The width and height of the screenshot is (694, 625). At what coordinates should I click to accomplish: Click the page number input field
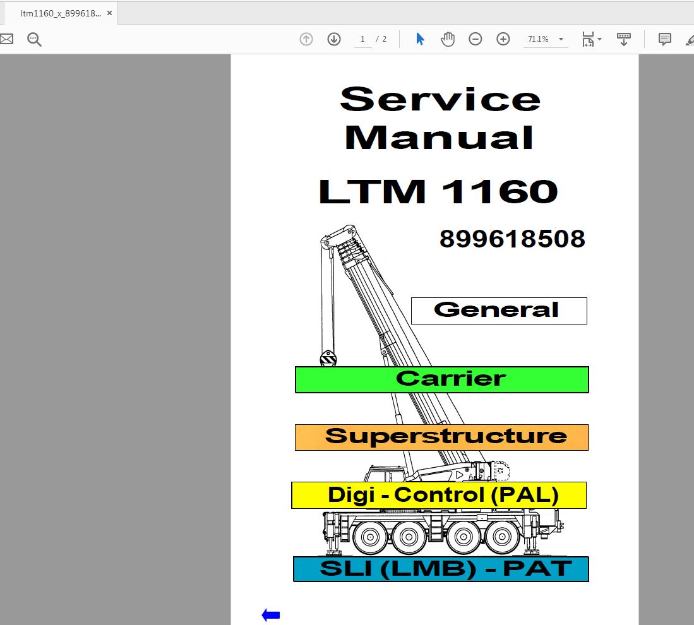tap(362, 39)
